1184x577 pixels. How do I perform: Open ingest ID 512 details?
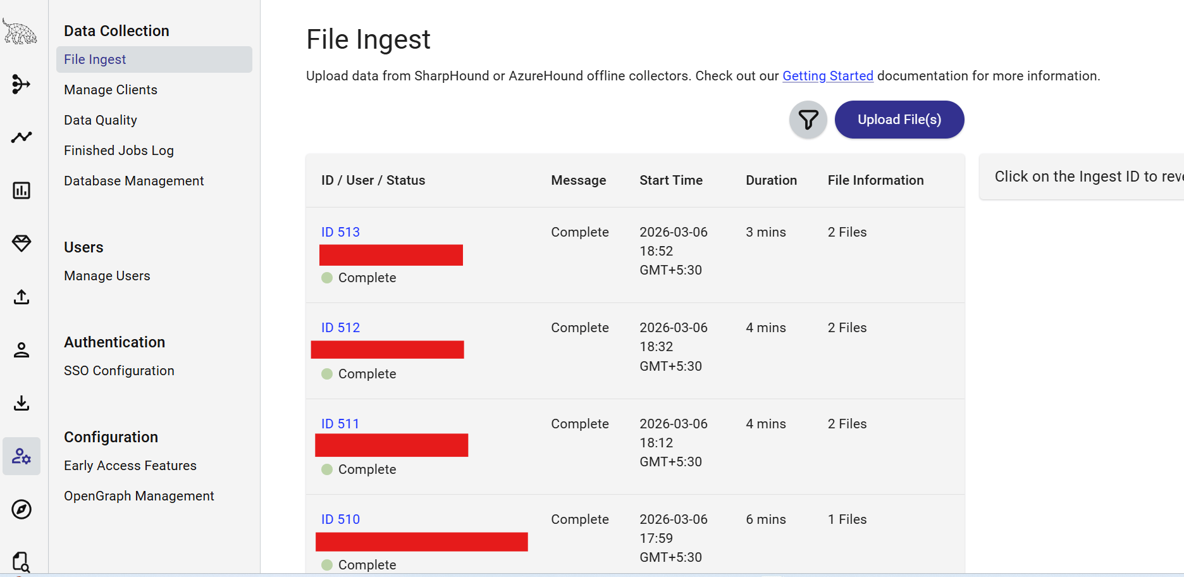pos(340,328)
